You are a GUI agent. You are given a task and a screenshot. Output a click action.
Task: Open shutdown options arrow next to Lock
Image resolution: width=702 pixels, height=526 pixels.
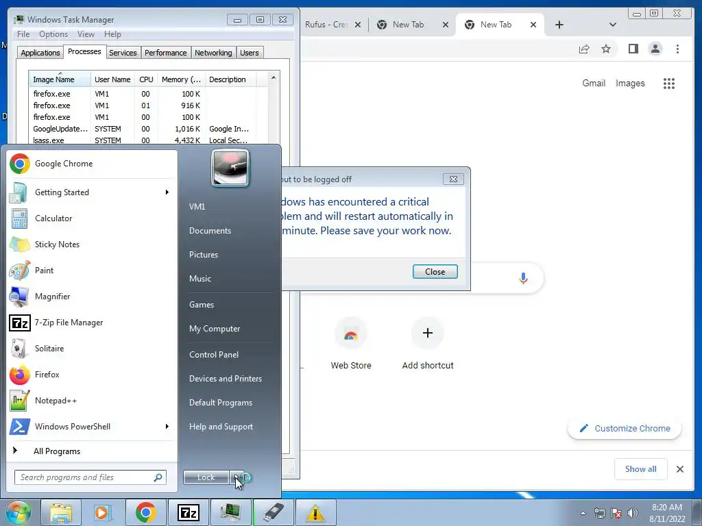pos(237,477)
